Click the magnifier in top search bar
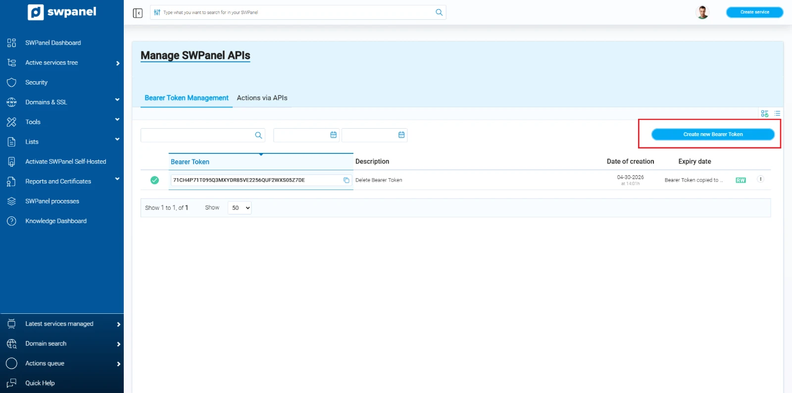792x393 pixels. [x=439, y=12]
